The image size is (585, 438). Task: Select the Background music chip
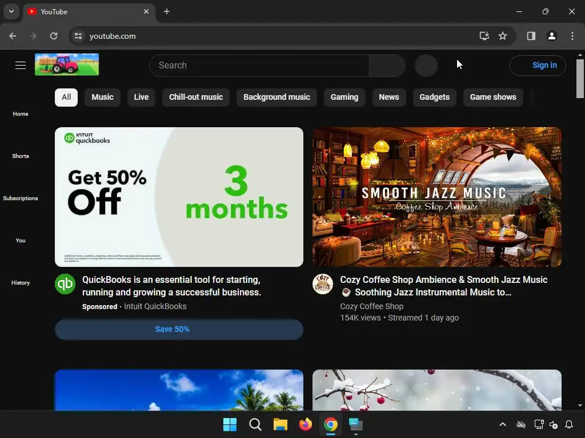(x=277, y=97)
